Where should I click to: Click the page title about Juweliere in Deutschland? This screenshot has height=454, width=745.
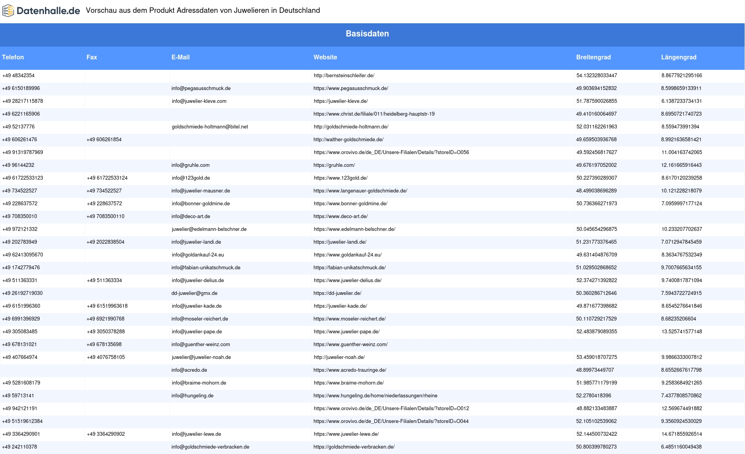tap(203, 10)
